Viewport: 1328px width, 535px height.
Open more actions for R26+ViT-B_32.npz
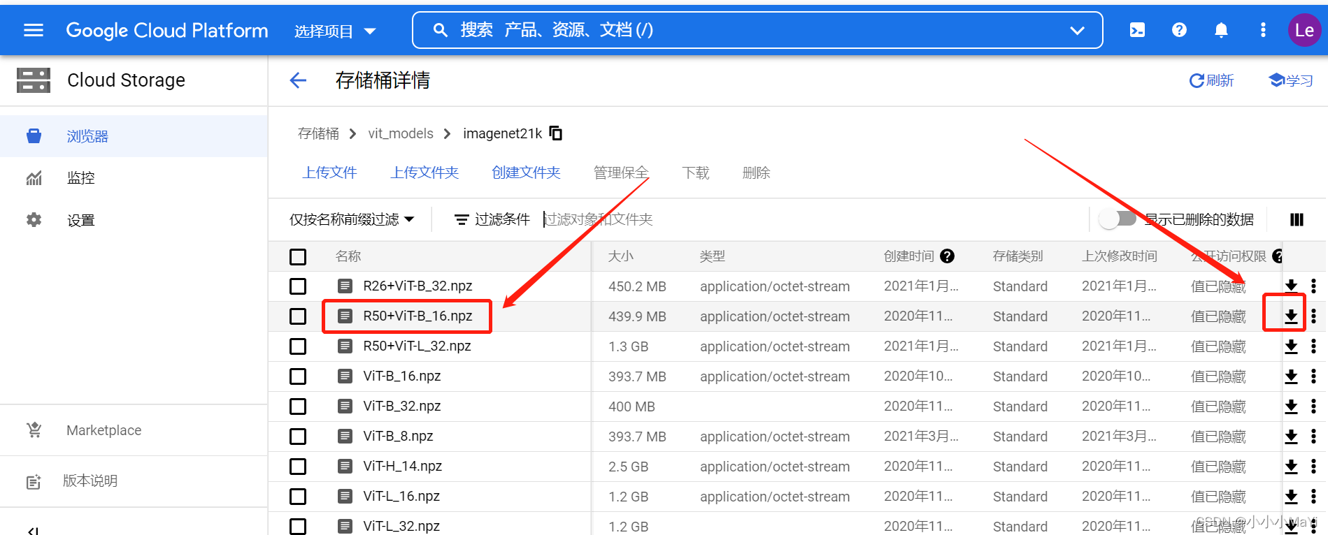1313,286
